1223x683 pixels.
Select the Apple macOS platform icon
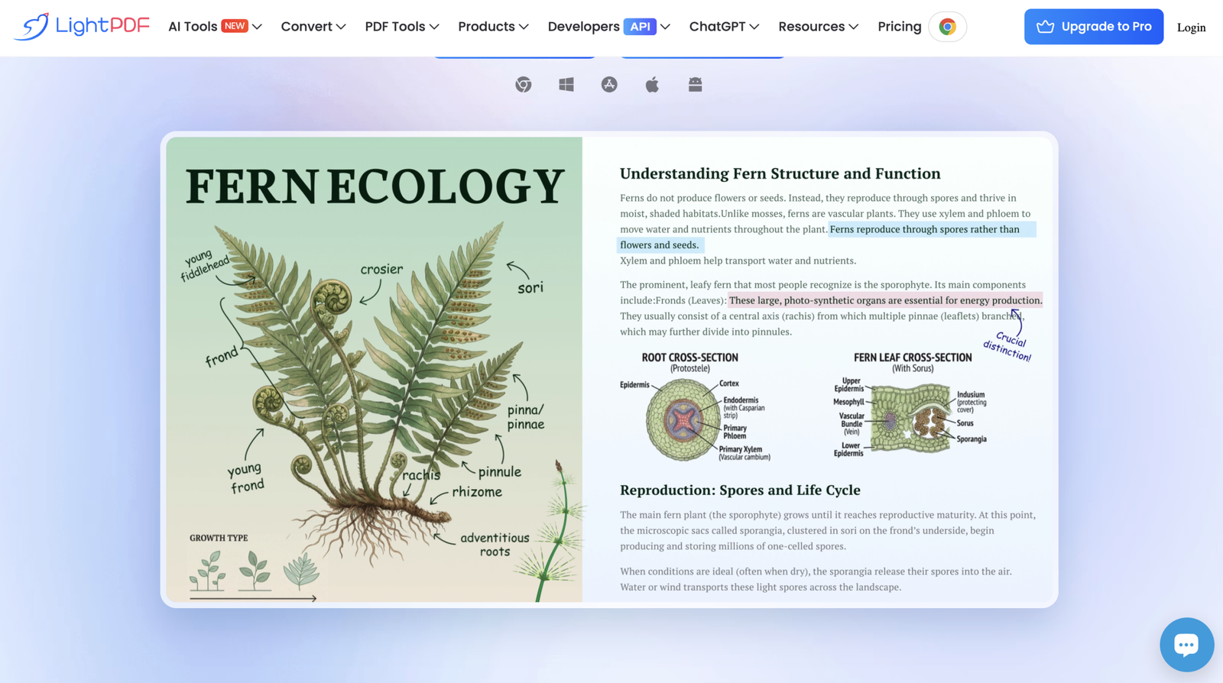tap(652, 85)
